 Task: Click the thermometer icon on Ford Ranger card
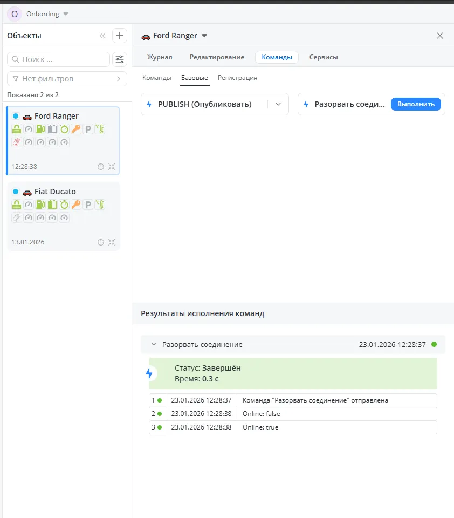[x=100, y=129]
